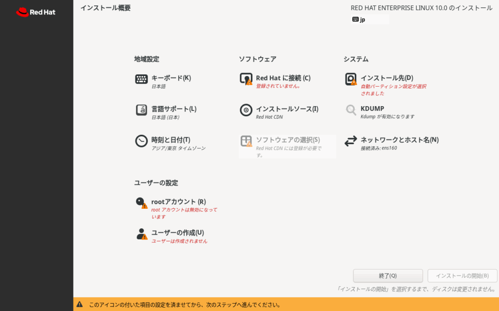
Task: Click the root account key icon
Action: (x=141, y=203)
